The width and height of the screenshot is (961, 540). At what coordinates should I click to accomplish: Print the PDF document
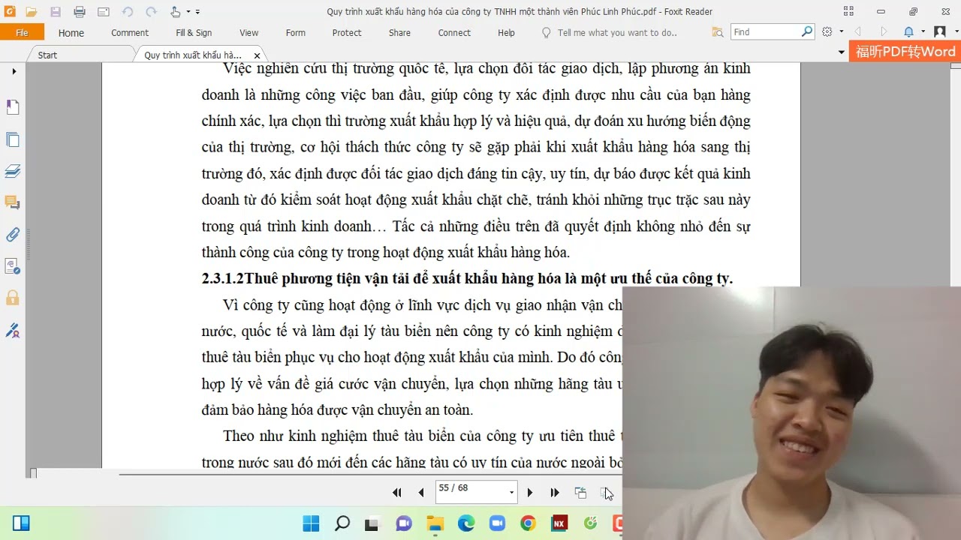[80, 12]
